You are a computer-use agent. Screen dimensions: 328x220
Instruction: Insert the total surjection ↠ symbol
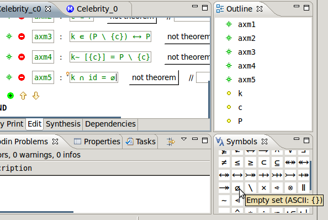224,188
